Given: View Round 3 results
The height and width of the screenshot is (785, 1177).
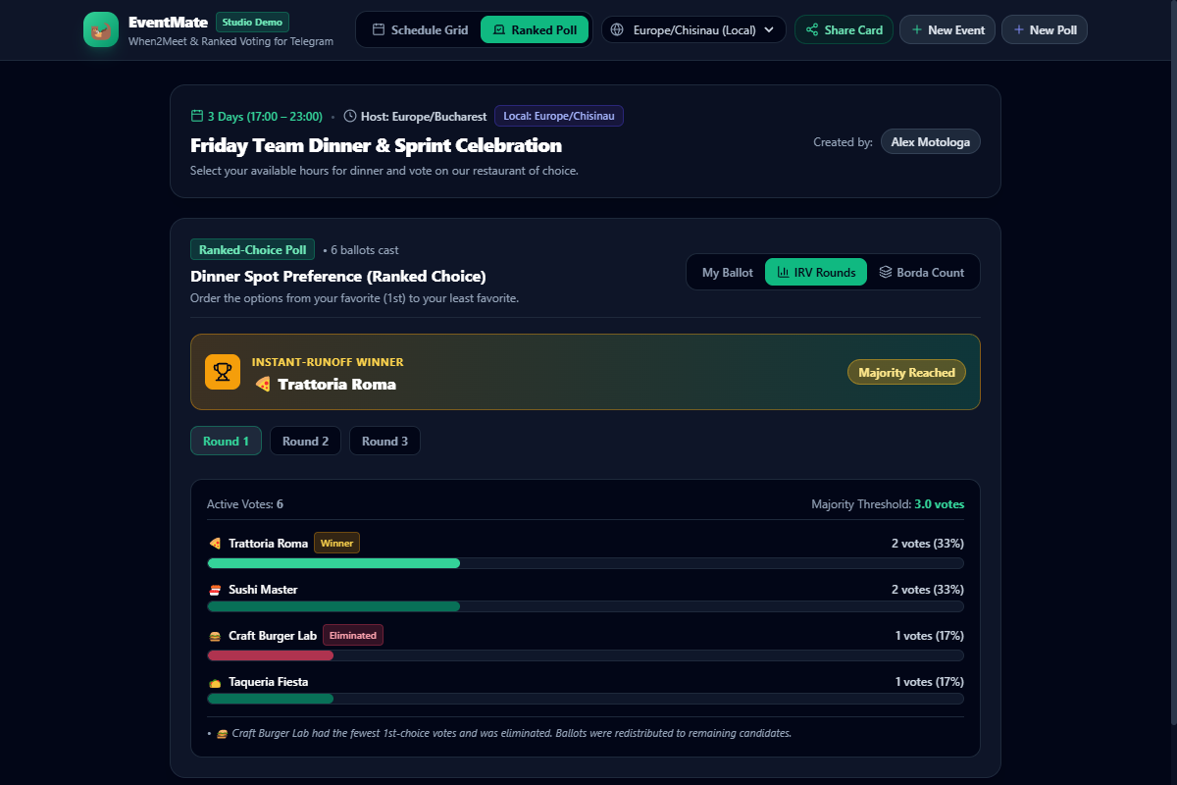Looking at the screenshot, I should coord(384,441).
